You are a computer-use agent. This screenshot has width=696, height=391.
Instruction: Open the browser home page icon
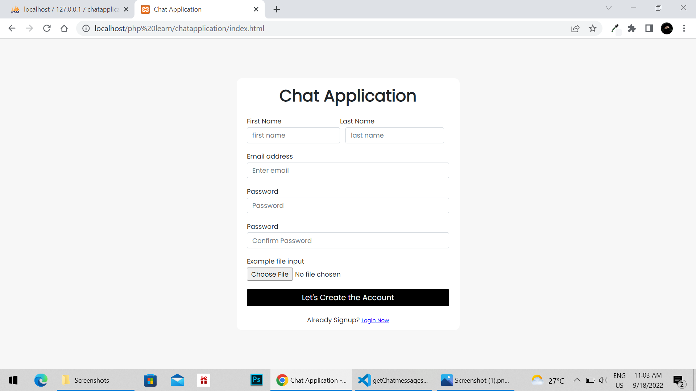tap(64, 28)
